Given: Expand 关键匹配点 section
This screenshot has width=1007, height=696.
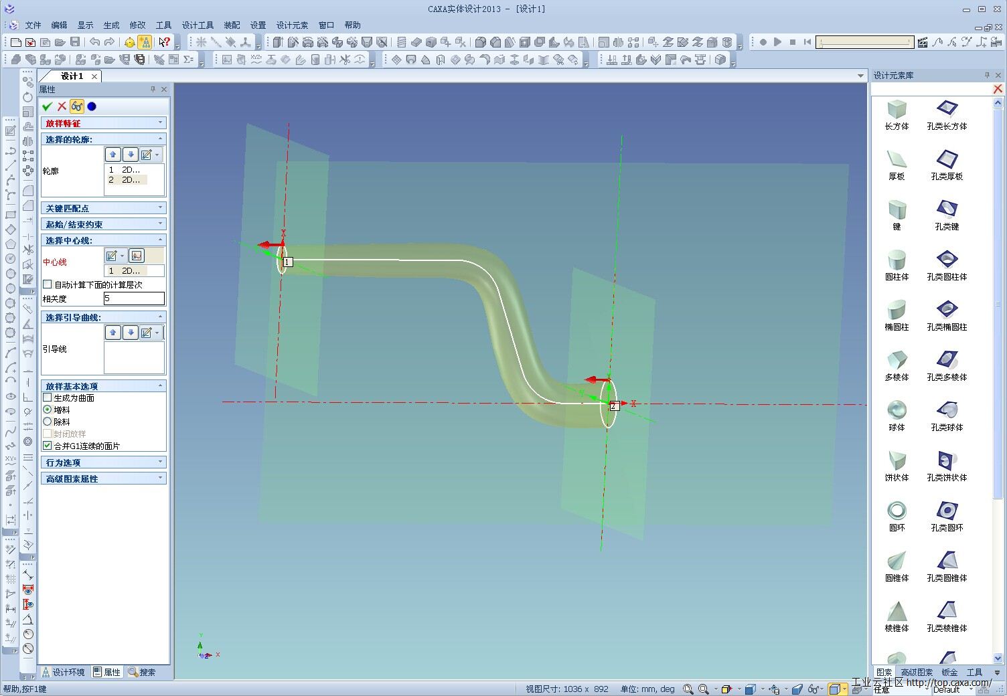Looking at the screenshot, I should [x=104, y=208].
